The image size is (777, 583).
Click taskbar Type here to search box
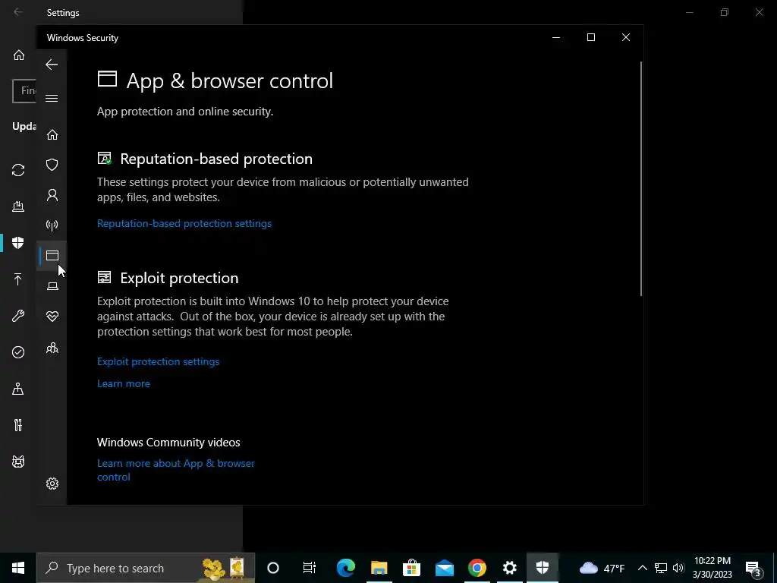pyautogui.click(x=146, y=568)
